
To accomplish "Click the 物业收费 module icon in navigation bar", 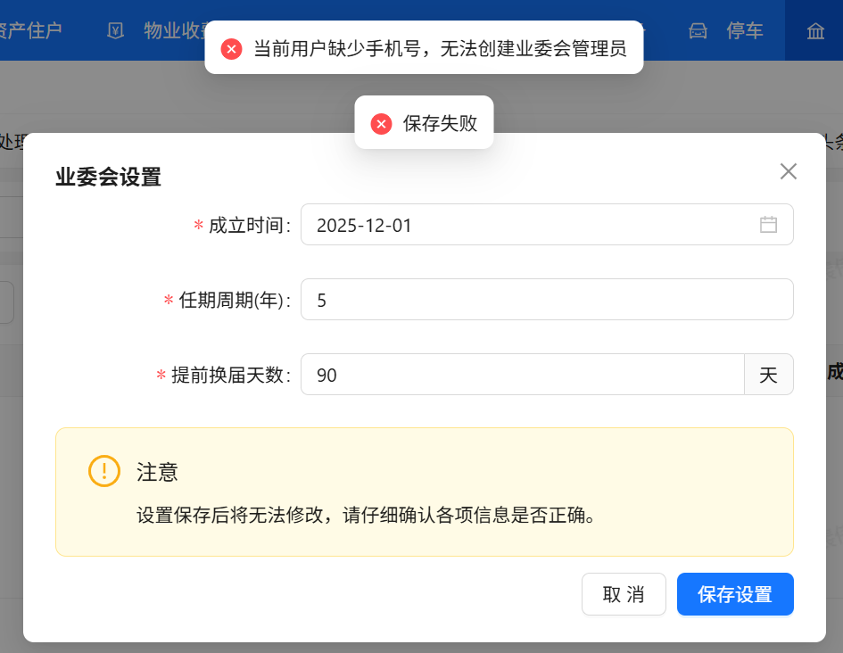I will (114, 30).
